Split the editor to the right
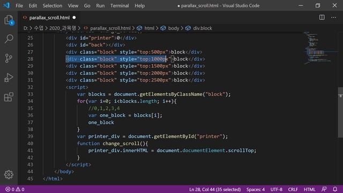 point(322,18)
